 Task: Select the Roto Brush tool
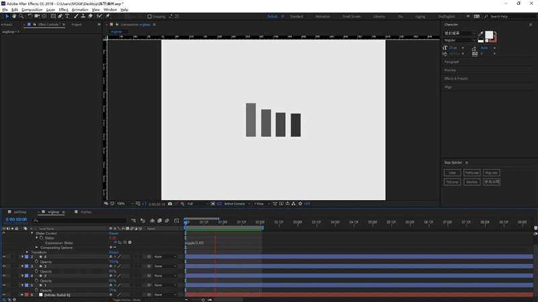(99, 16)
